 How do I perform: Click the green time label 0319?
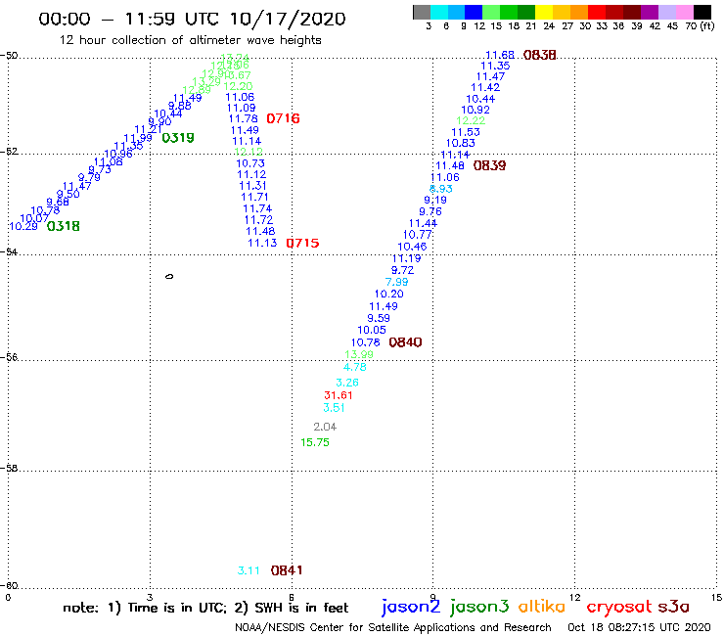click(178, 138)
